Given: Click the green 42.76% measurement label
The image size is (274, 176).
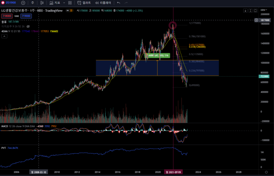Looking at the screenshot, I should pyautogui.click(x=157, y=55).
